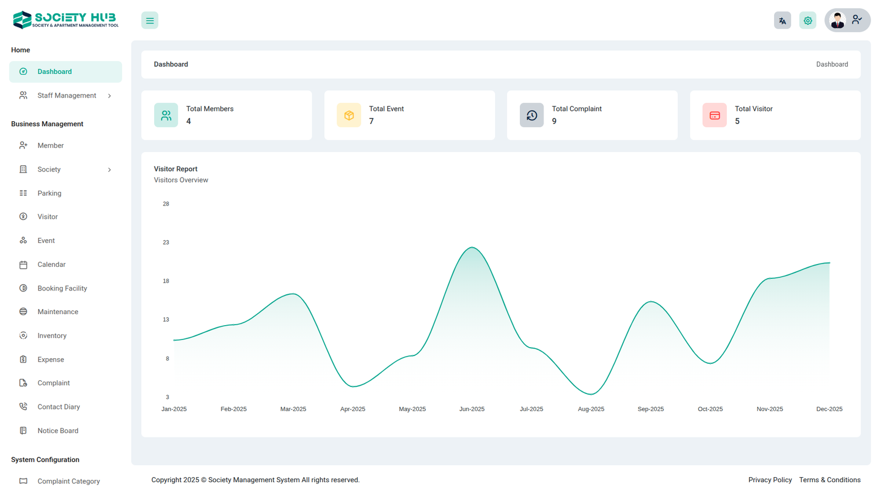The height and width of the screenshot is (496, 881).
Task: Click the Maintenance sidebar icon
Action: [23, 312]
